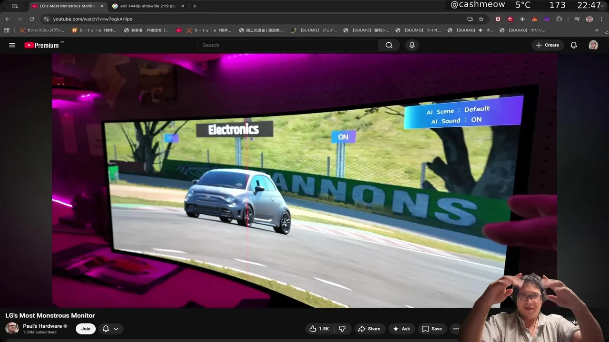The height and width of the screenshot is (342, 609).
Task: Open tab search button at tab strip start
Action: [x=15, y=6]
